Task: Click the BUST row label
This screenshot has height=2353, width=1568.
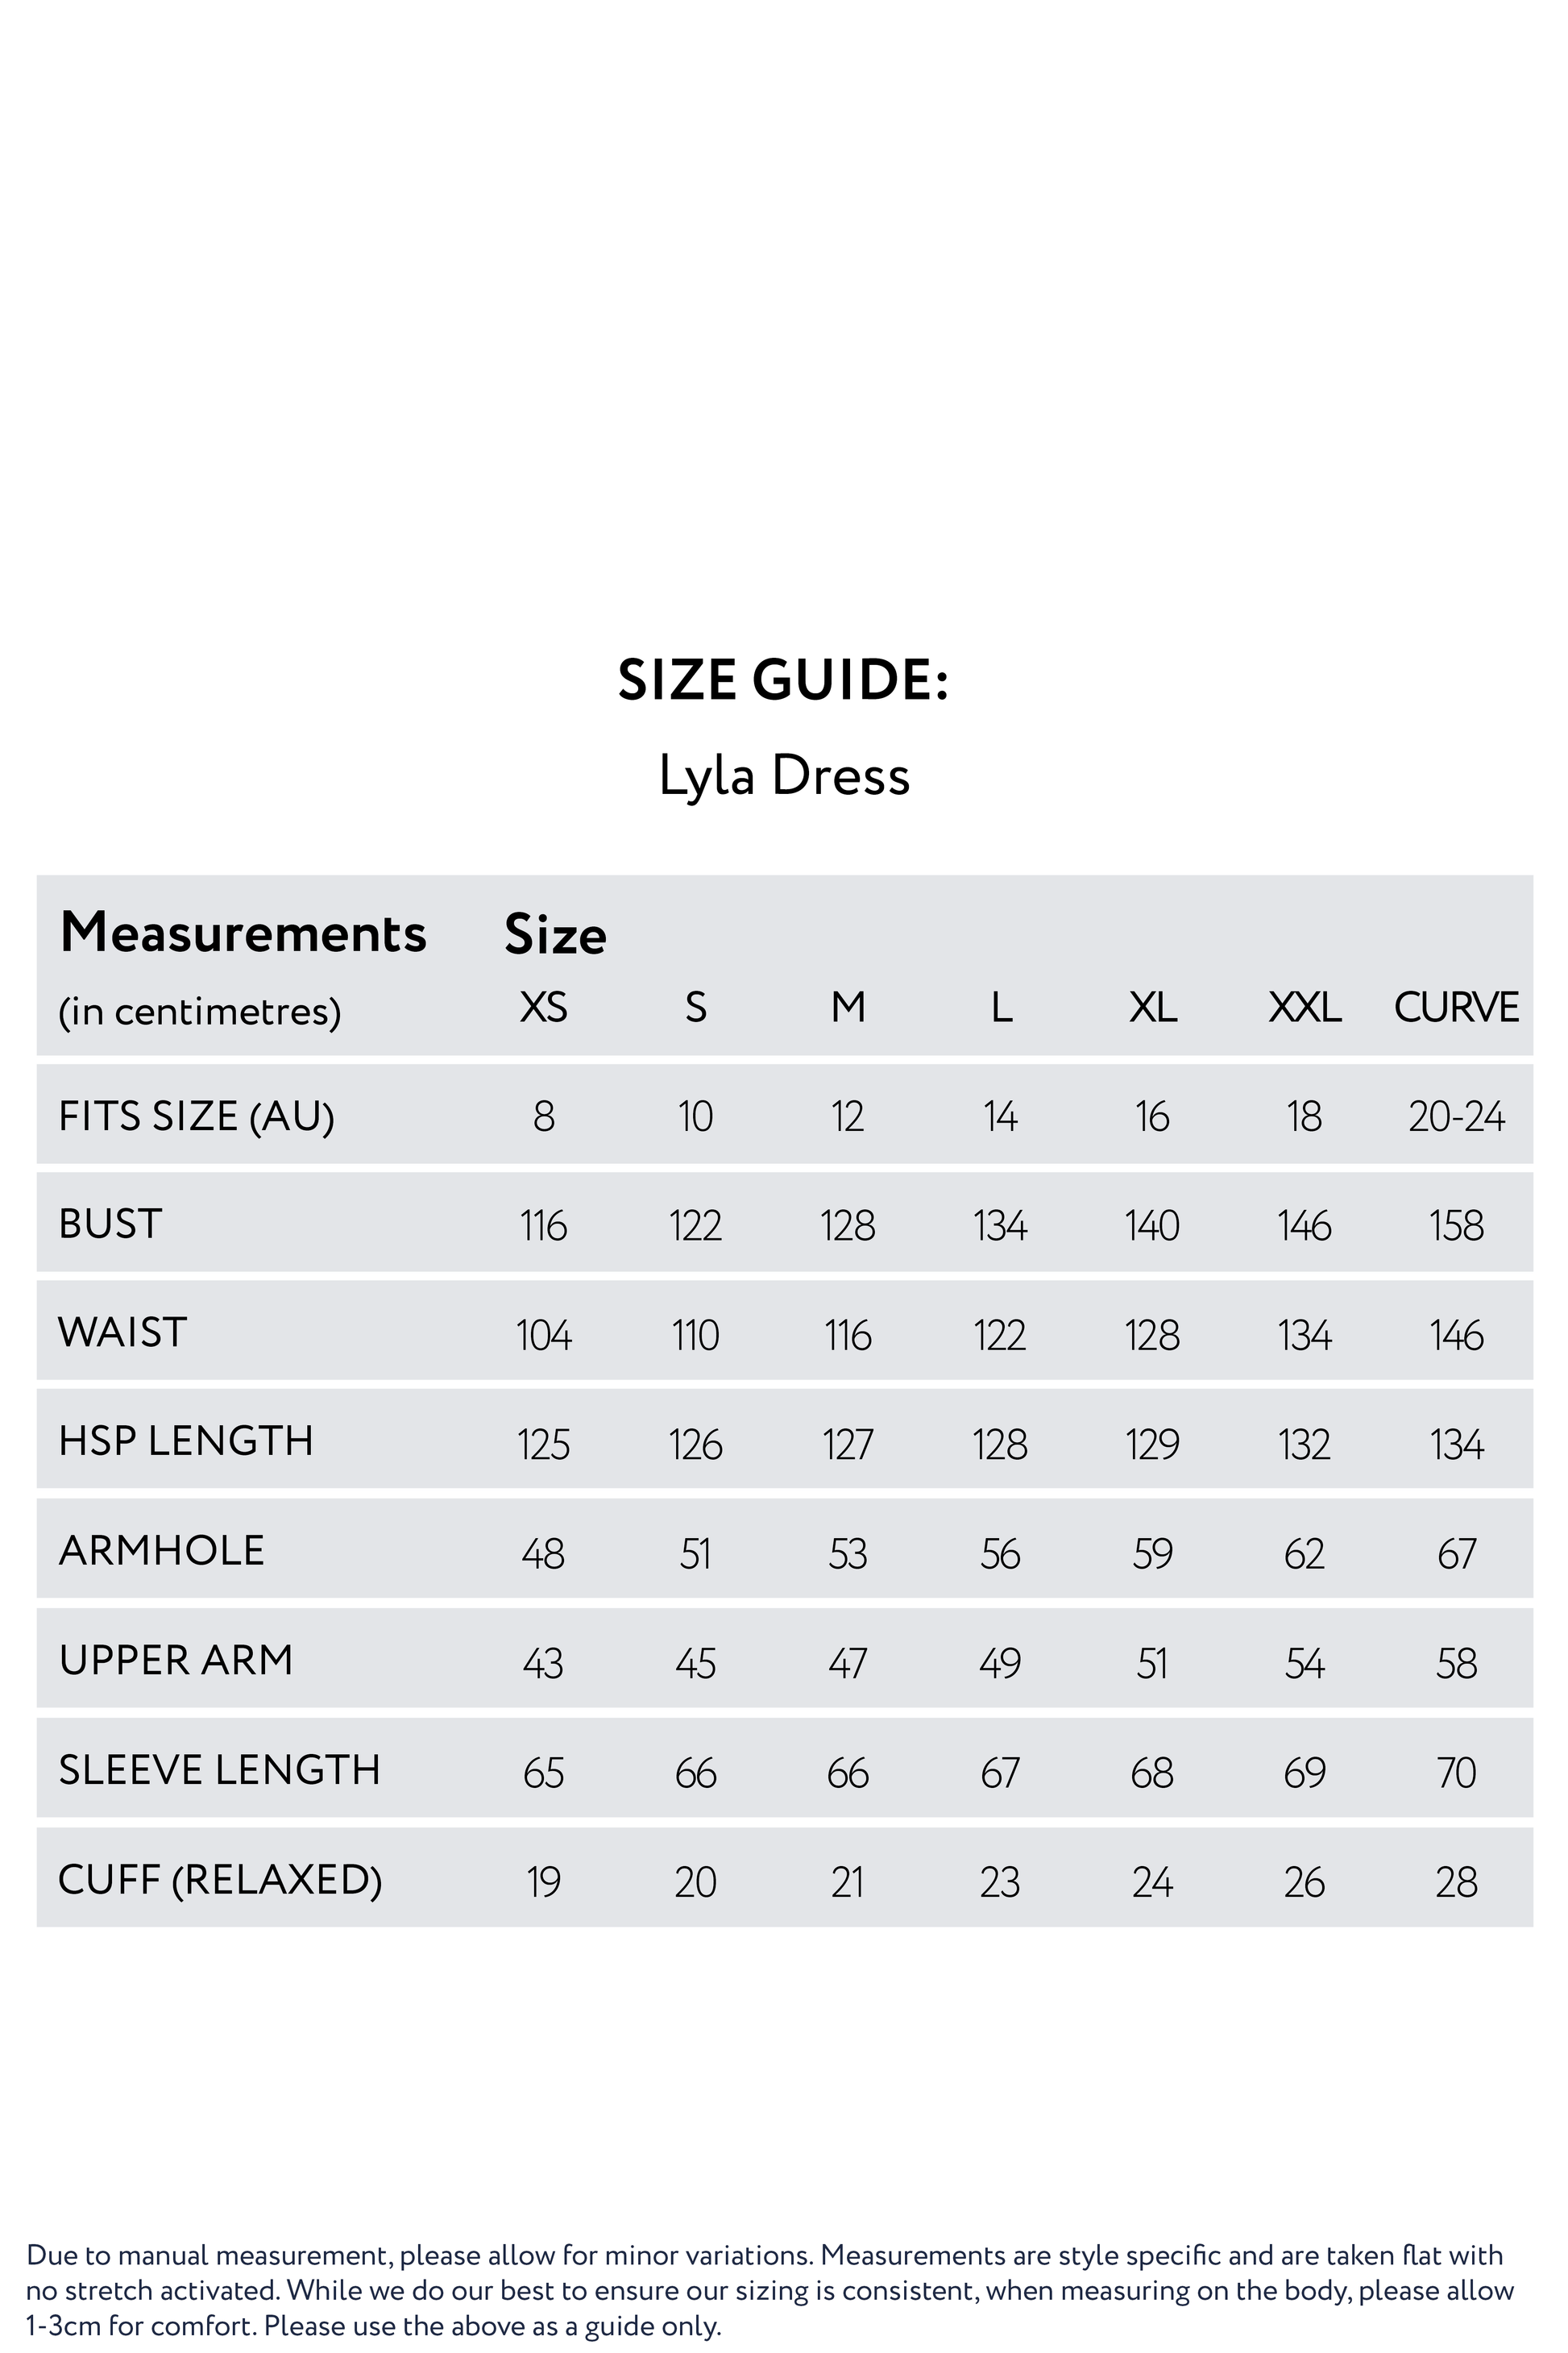Action: click(x=110, y=1224)
